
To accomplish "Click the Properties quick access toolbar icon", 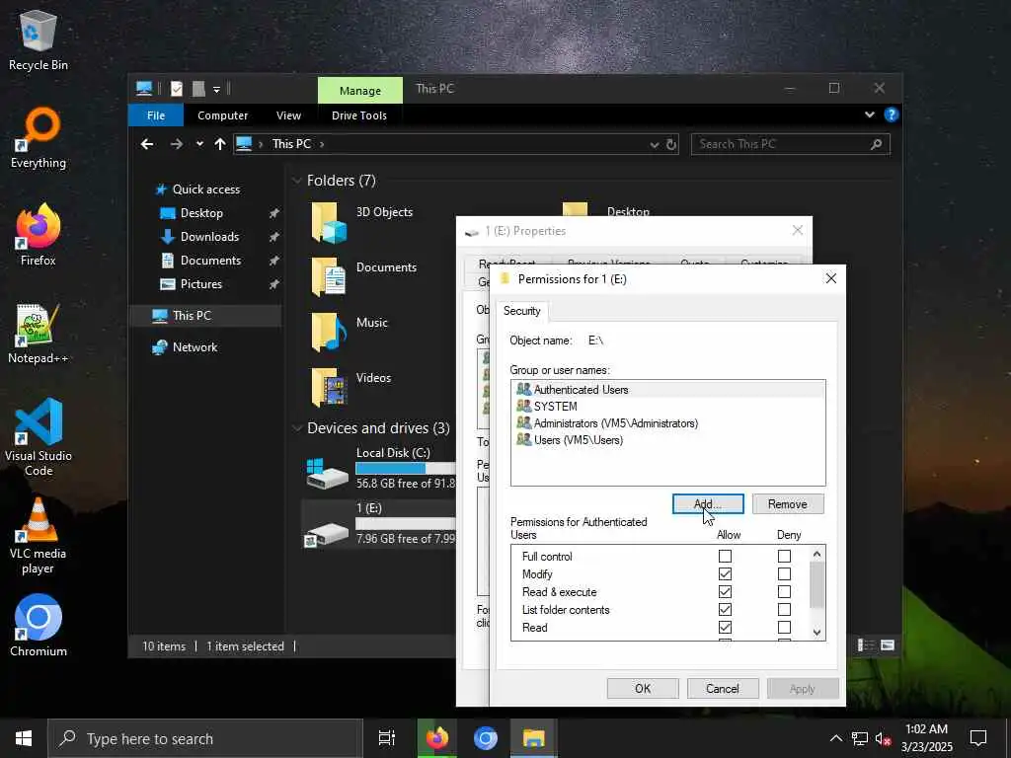I will [x=176, y=89].
